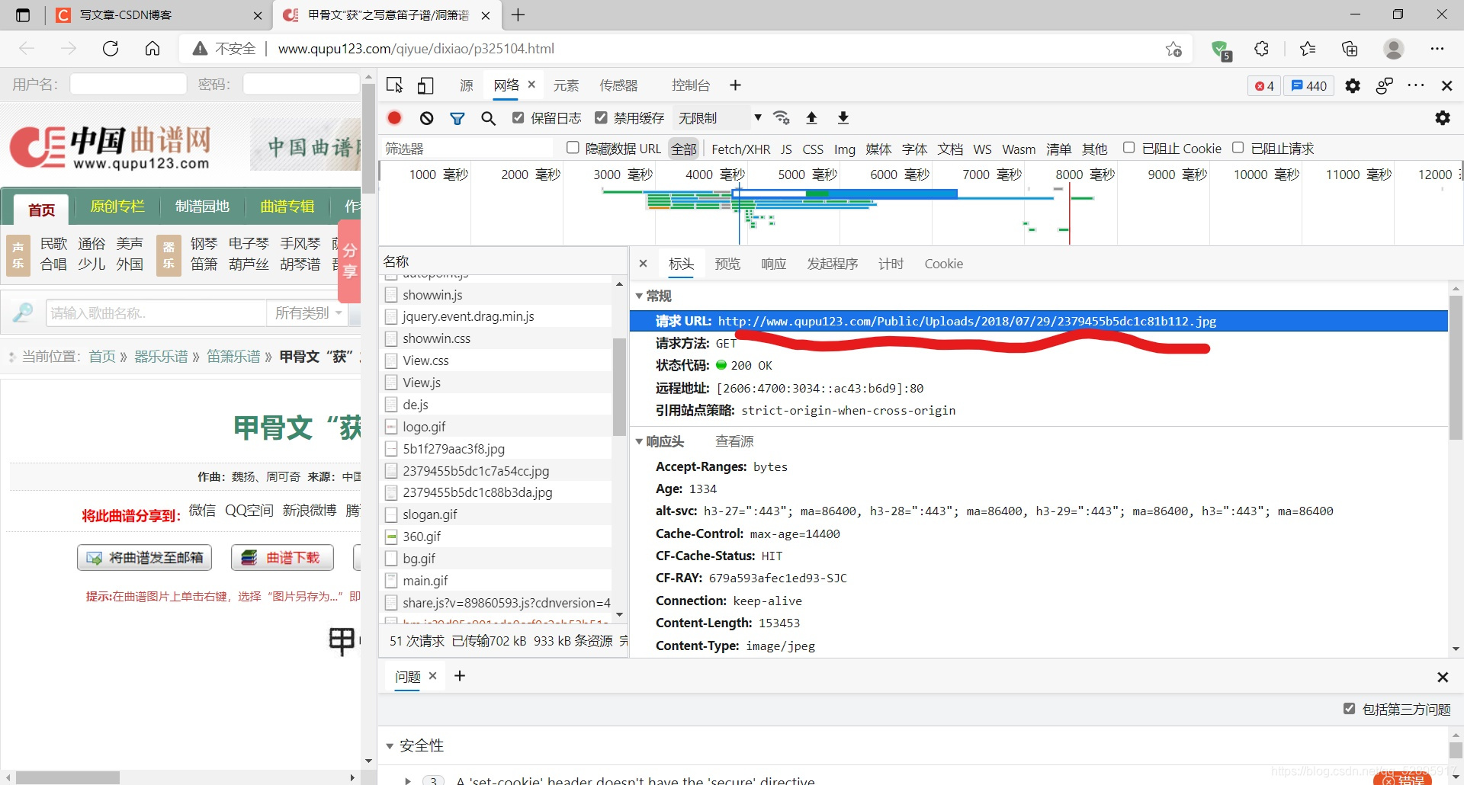The image size is (1464, 785).
Task: Open network conditions wifi icon
Action: [781, 117]
